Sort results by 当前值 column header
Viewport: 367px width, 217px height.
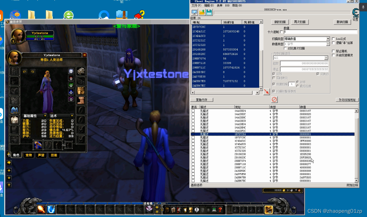(232, 22)
